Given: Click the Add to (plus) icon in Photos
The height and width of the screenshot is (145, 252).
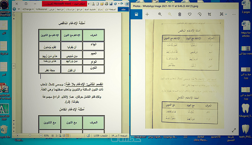Looking at the screenshot, I should click(x=147, y=14).
